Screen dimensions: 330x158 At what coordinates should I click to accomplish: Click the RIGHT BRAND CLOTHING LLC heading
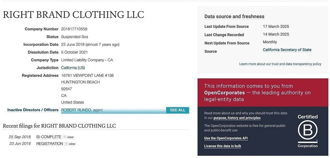pos(73,15)
